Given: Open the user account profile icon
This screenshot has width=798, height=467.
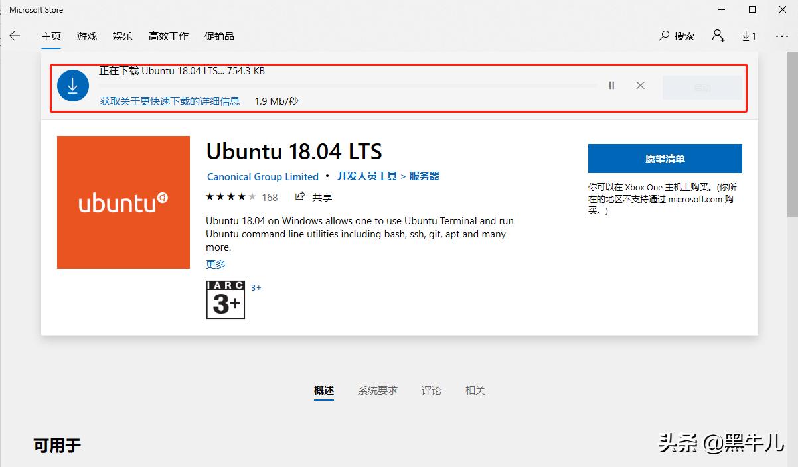Looking at the screenshot, I should [x=718, y=36].
